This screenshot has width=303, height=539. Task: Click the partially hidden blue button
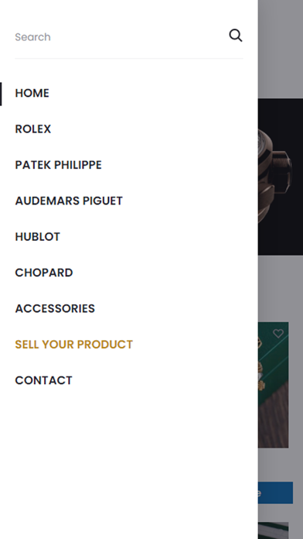[x=275, y=493]
